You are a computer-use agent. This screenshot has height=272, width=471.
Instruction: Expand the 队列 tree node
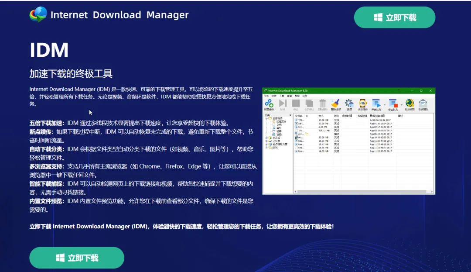coord(266,148)
